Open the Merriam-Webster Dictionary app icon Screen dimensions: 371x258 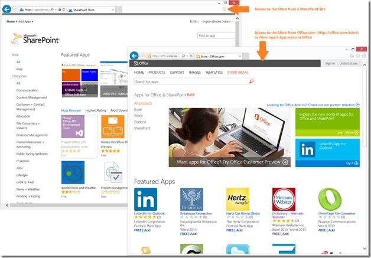click(284, 199)
